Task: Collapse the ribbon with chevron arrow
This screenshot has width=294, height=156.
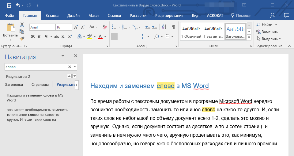Action: (x=289, y=46)
